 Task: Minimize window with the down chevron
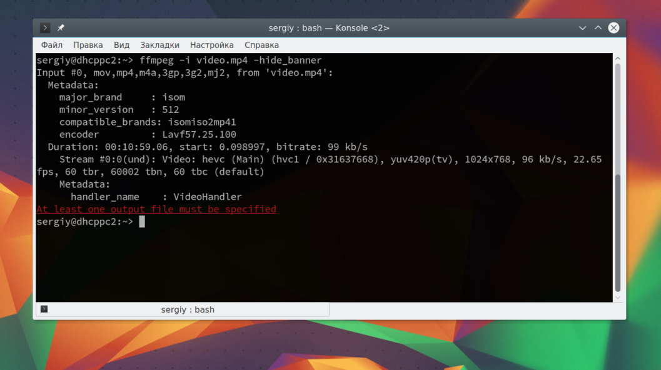coord(582,28)
